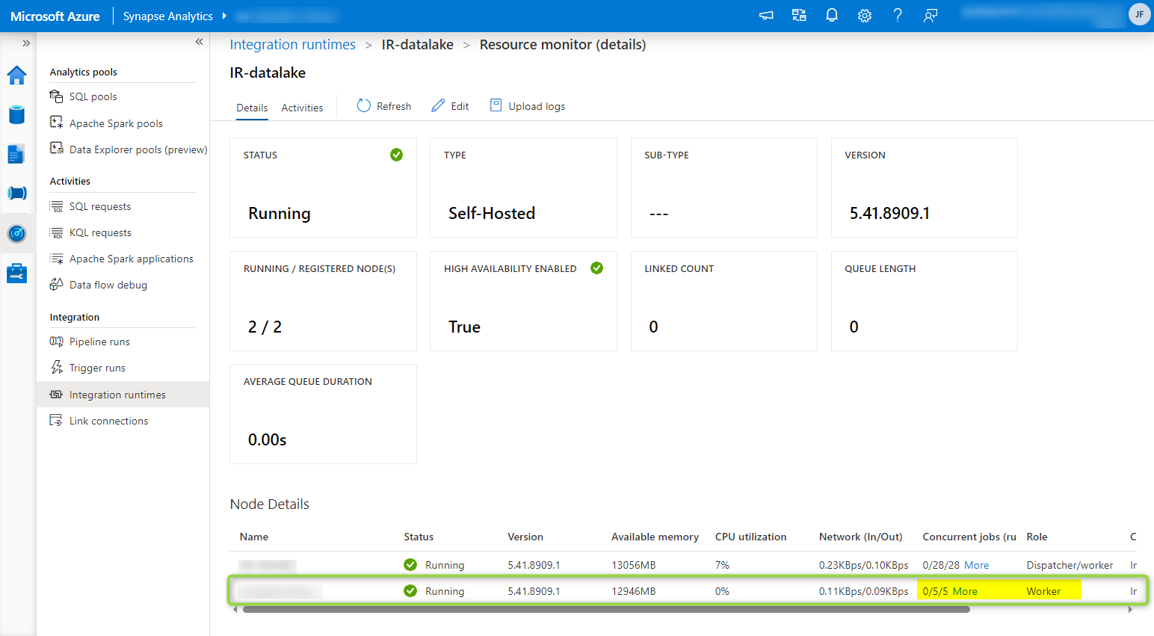Click the 12946MB memory value

pos(634,591)
